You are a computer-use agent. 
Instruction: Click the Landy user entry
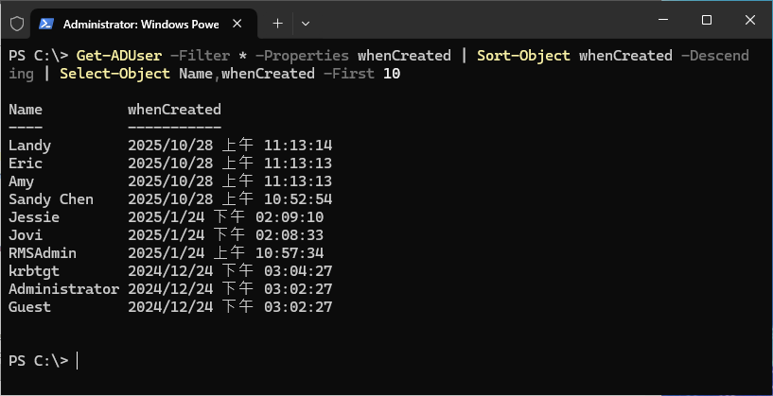pos(30,146)
